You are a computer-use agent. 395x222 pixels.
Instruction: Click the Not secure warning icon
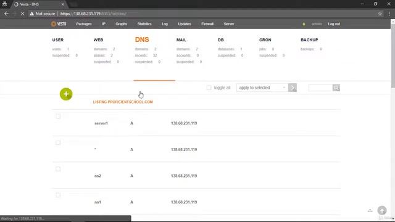click(31, 14)
